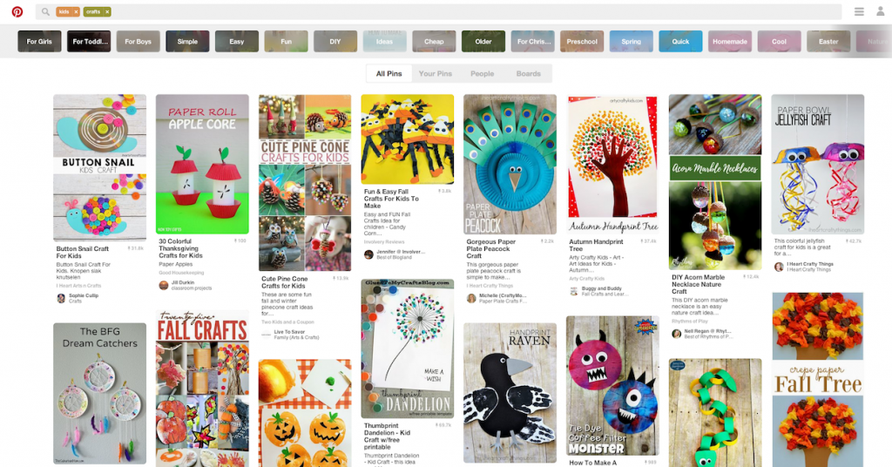The width and height of the screenshot is (892, 467).
Task: Switch to the Your Pins tab
Action: point(436,74)
